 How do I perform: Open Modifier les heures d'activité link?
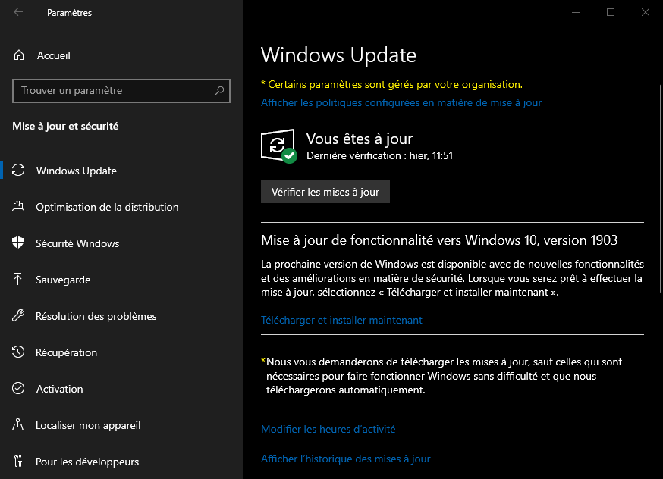click(328, 429)
